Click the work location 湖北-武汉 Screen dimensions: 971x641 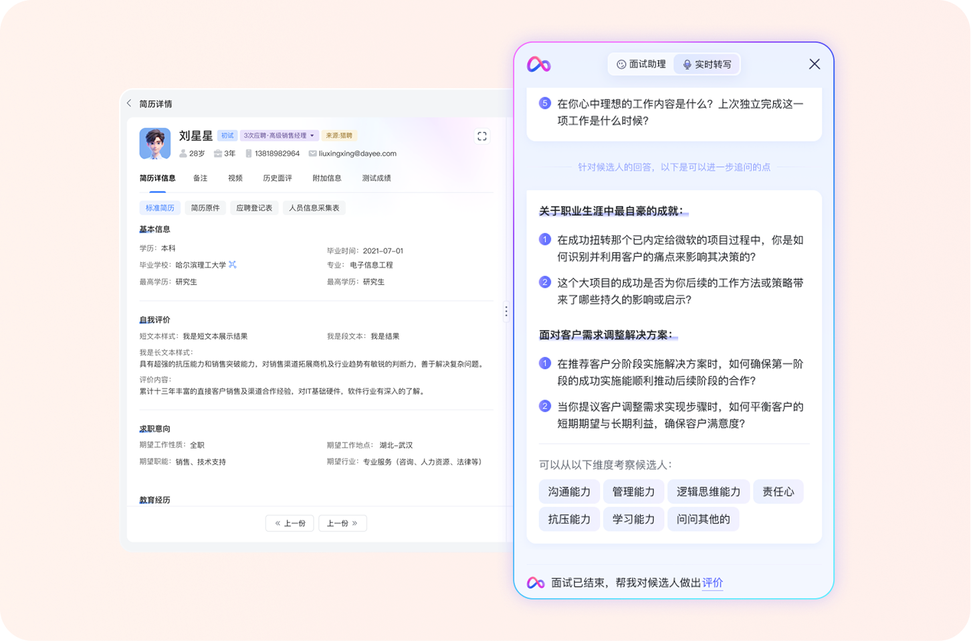(396, 445)
